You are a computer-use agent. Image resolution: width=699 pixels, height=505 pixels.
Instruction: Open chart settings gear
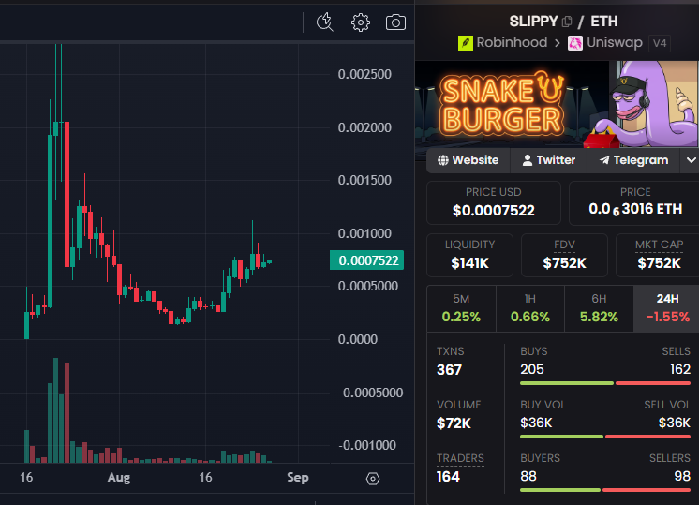[x=360, y=22]
